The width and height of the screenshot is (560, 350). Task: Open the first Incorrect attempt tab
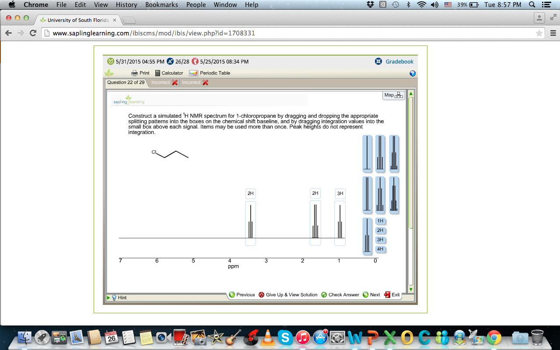[x=164, y=82]
